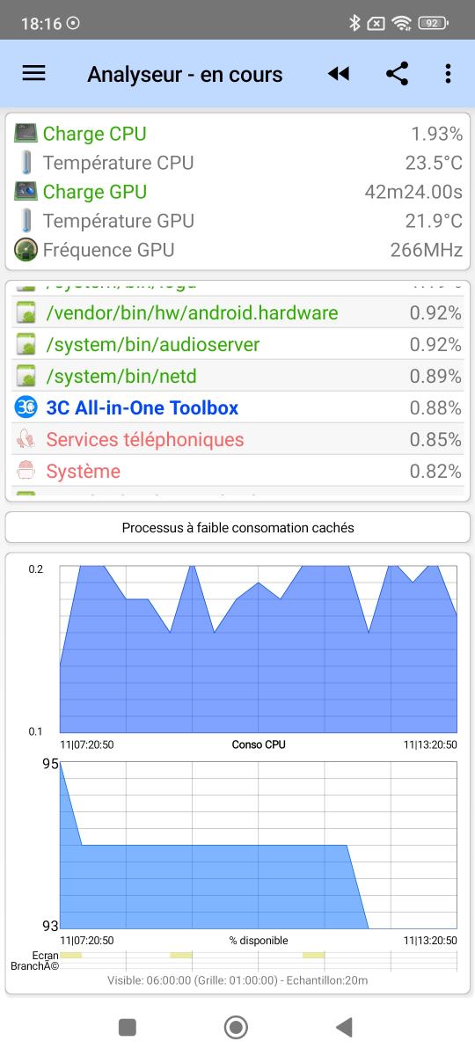Tap the Ecran Branché timeline strip
Screen dimensions: 475x1056
tap(259, 959)
